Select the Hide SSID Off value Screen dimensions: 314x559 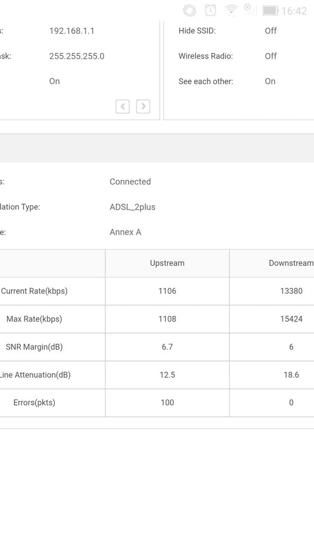click(x=270, y=31)
